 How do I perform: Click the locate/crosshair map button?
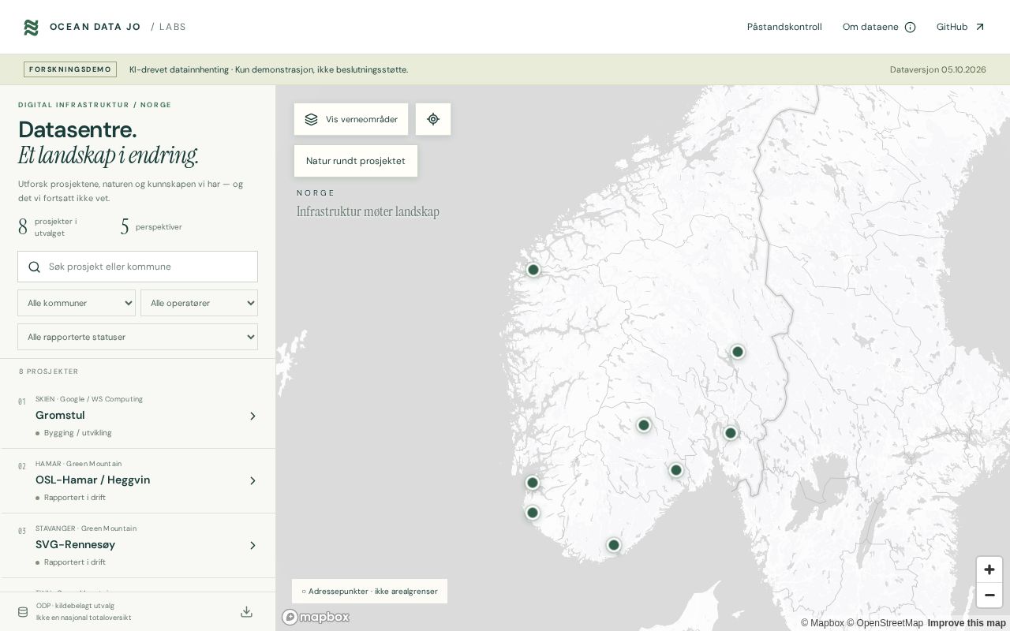point(433,119)
